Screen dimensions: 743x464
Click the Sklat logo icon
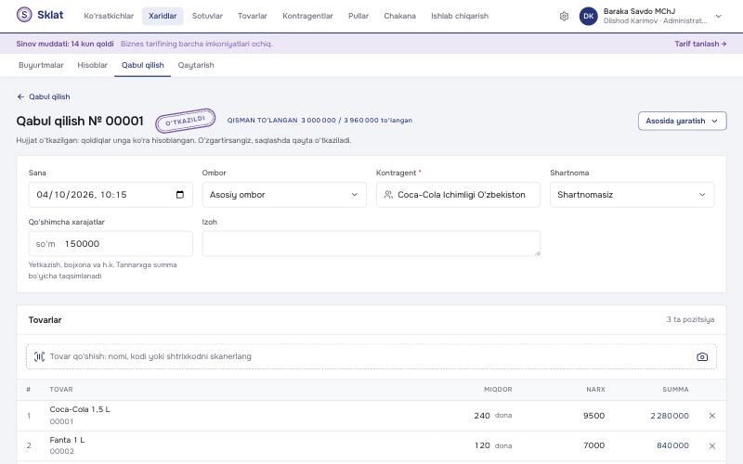pos(24,15)
